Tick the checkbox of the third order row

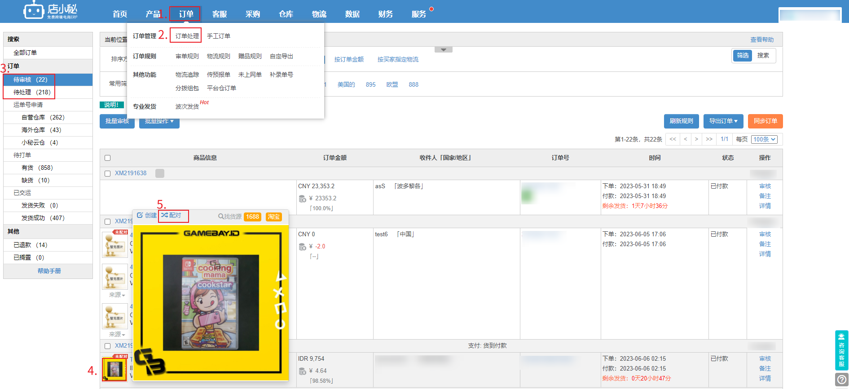(x=107, y=346)
